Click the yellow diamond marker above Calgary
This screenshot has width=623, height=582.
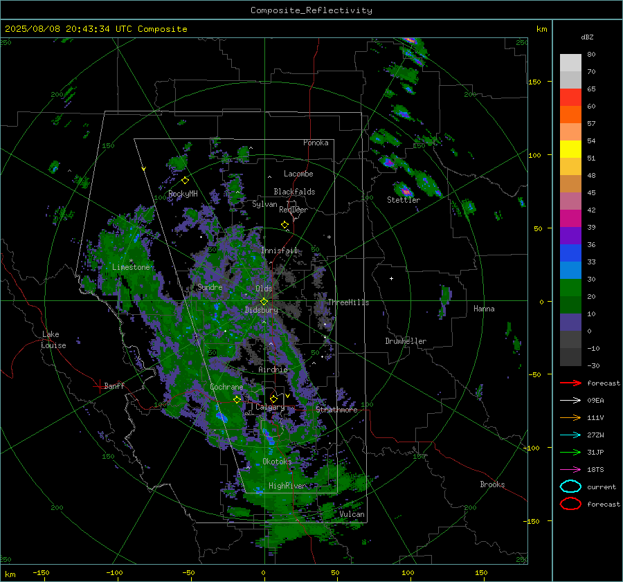click(273, 399)
